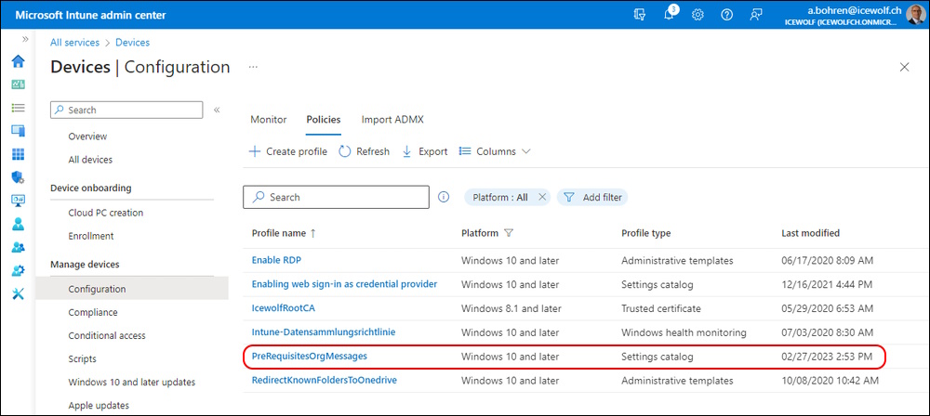Remove the Platform : All filter
The width and height of the screenshot is (930, 416).
[541, 198]
